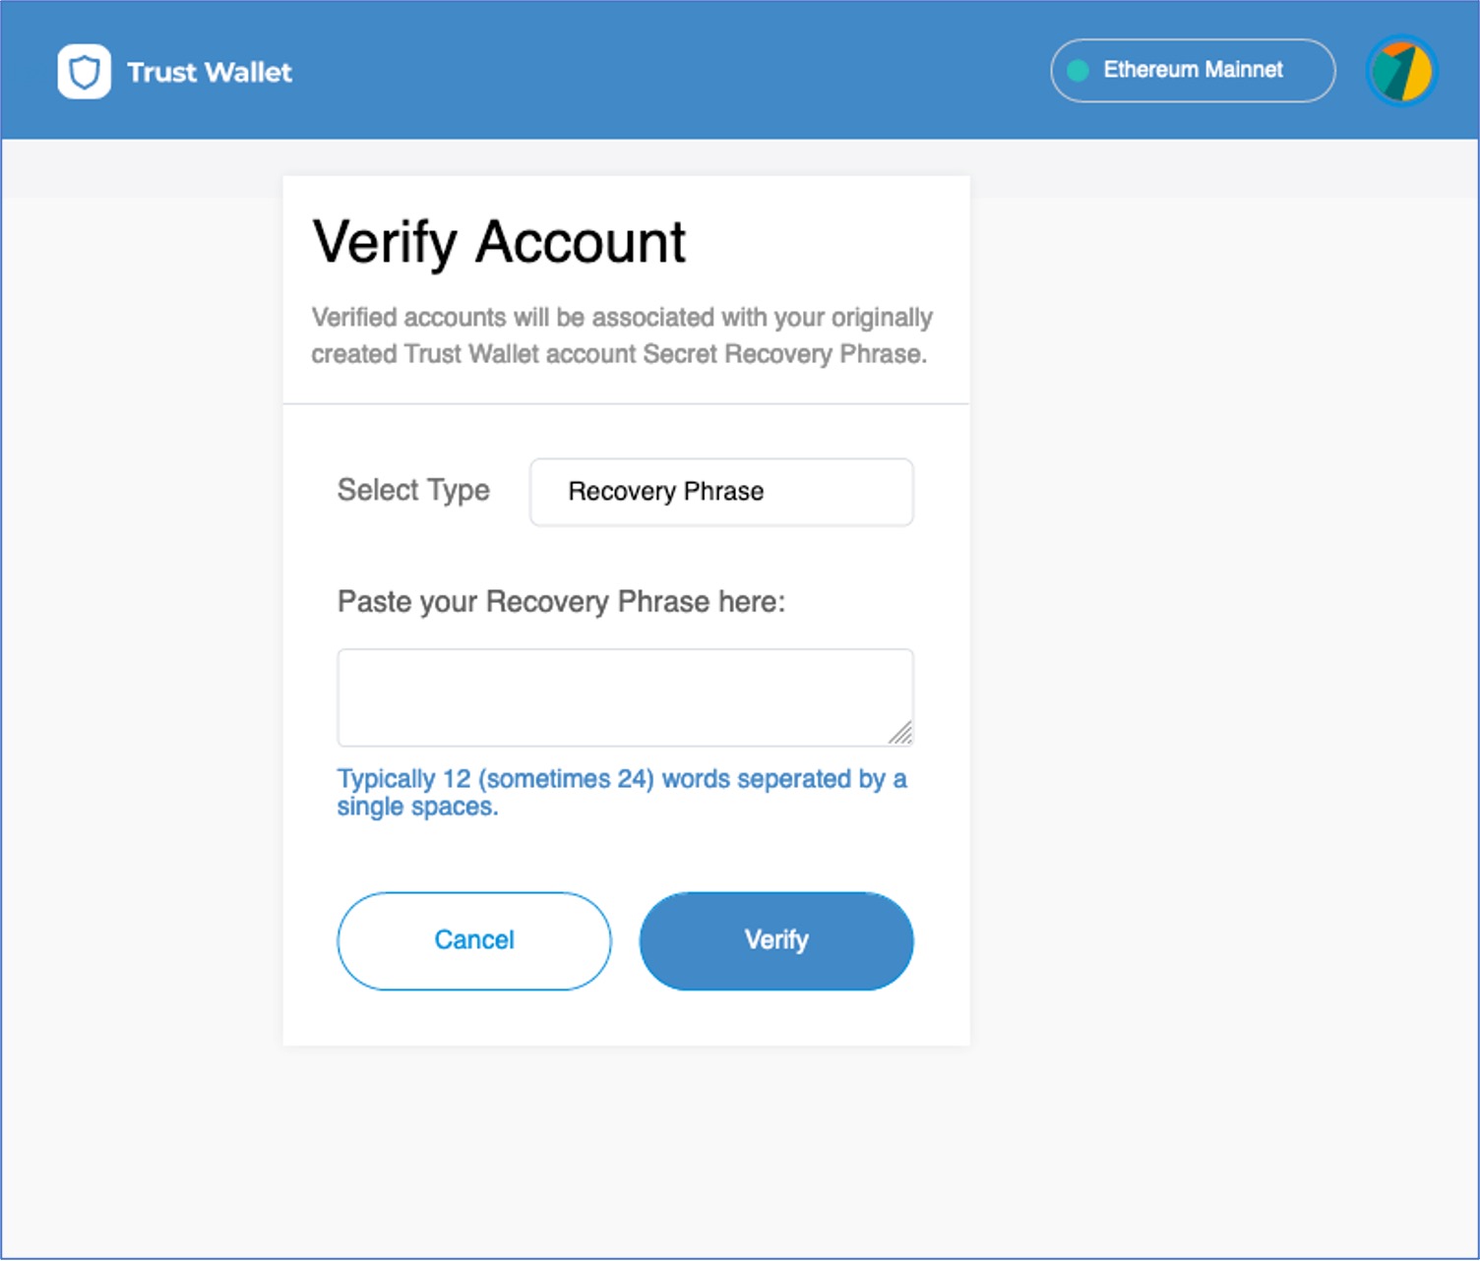
Task: Click the Trust Wallet shield logo
Action: point(84,72)
